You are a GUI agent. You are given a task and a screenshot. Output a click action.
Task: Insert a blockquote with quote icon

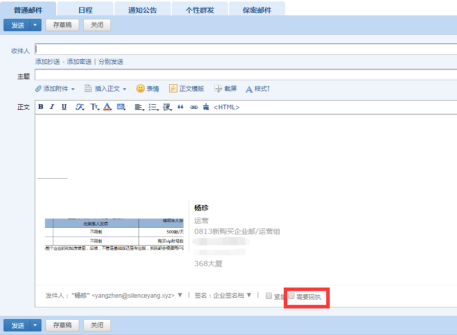point(180,107)
